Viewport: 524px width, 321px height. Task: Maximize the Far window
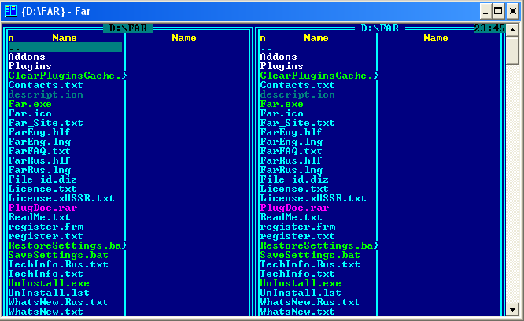[x=498, y=11]
